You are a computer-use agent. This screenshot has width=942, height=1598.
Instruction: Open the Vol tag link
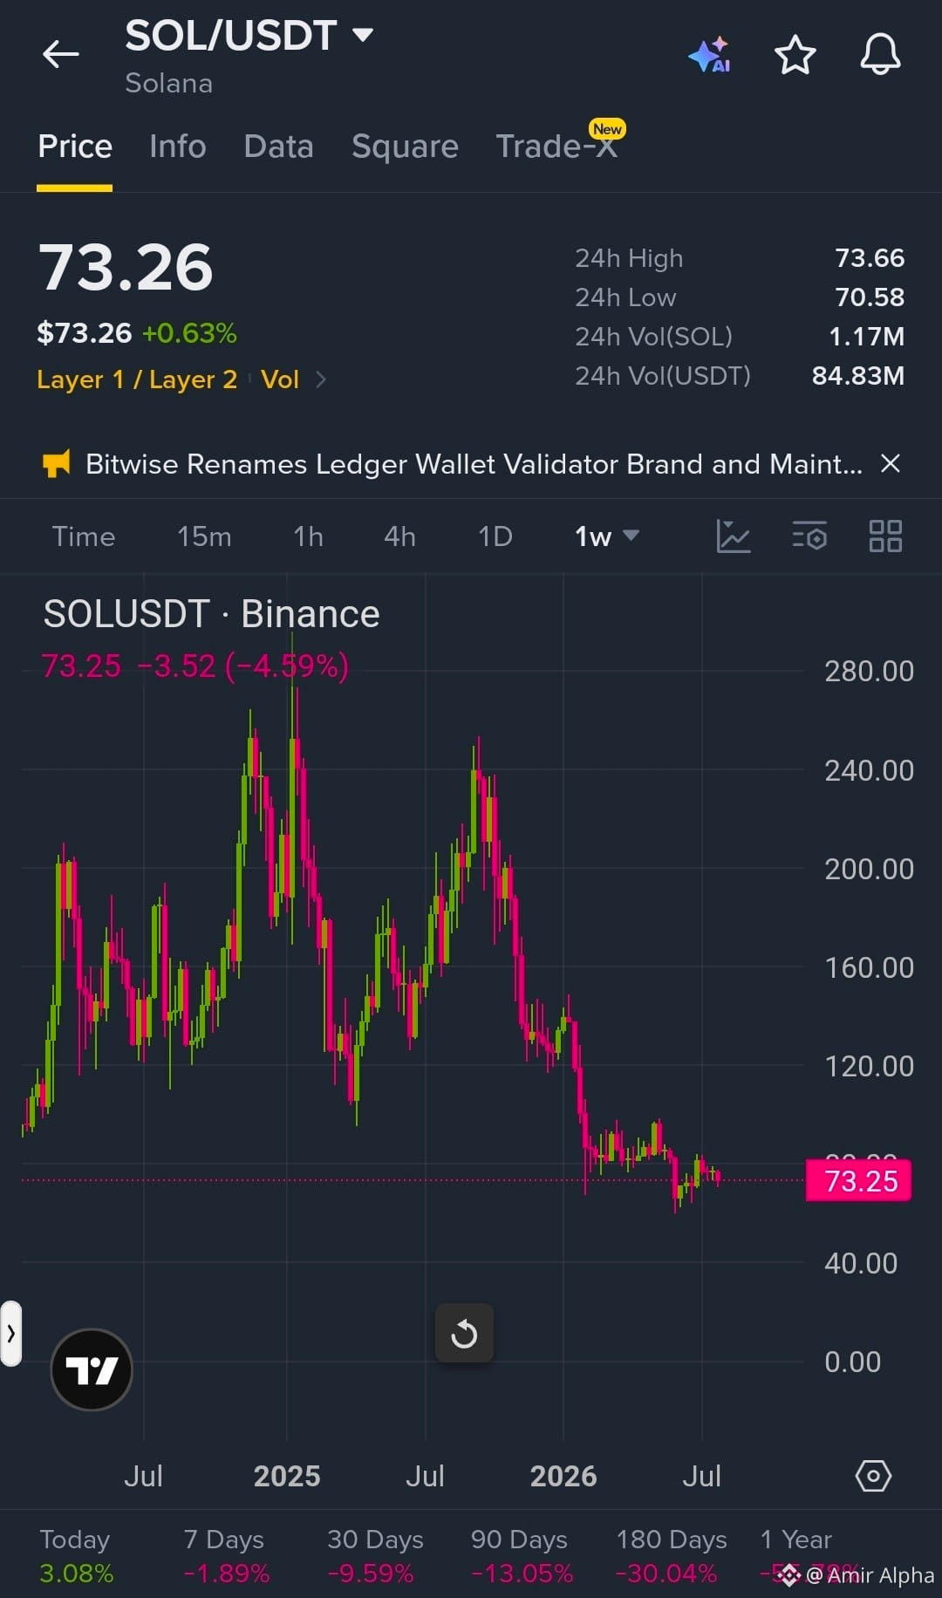(x=280, y=379)
